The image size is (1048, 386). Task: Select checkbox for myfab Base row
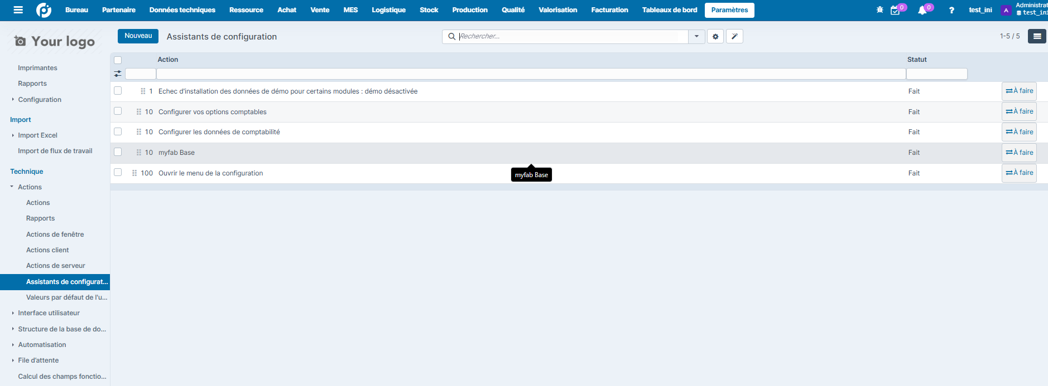[x=118, y=152]
